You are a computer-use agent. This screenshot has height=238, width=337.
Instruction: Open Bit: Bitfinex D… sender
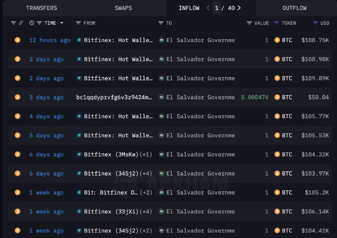[111, 192]
